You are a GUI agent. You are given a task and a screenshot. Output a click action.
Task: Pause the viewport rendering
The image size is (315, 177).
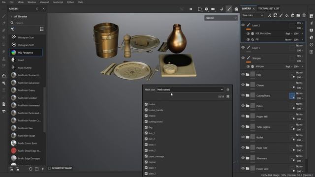190,9
